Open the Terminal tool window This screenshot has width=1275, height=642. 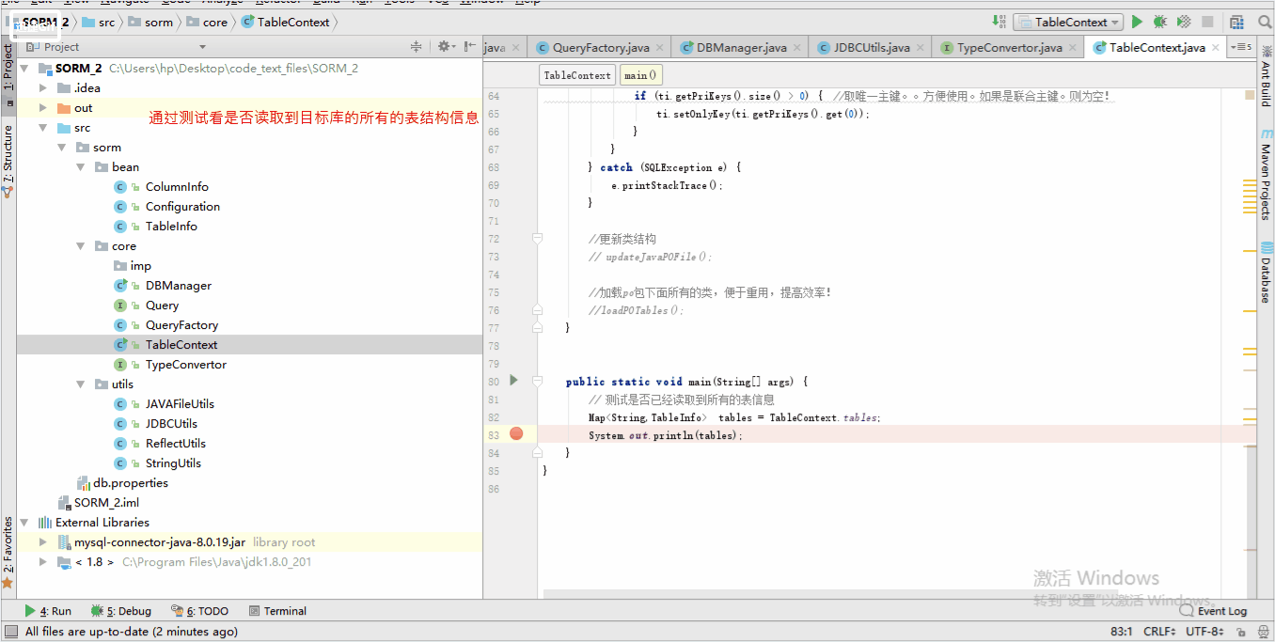[x=277, y=611]
